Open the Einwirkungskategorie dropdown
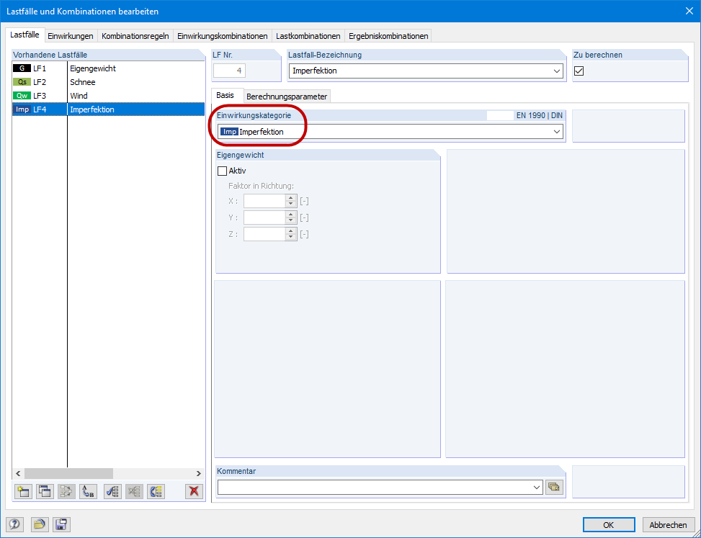701x538 pixels. [557, 132]
